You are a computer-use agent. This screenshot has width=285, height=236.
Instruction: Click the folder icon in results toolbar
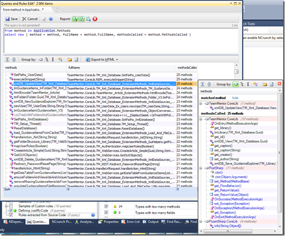point(69,59)
